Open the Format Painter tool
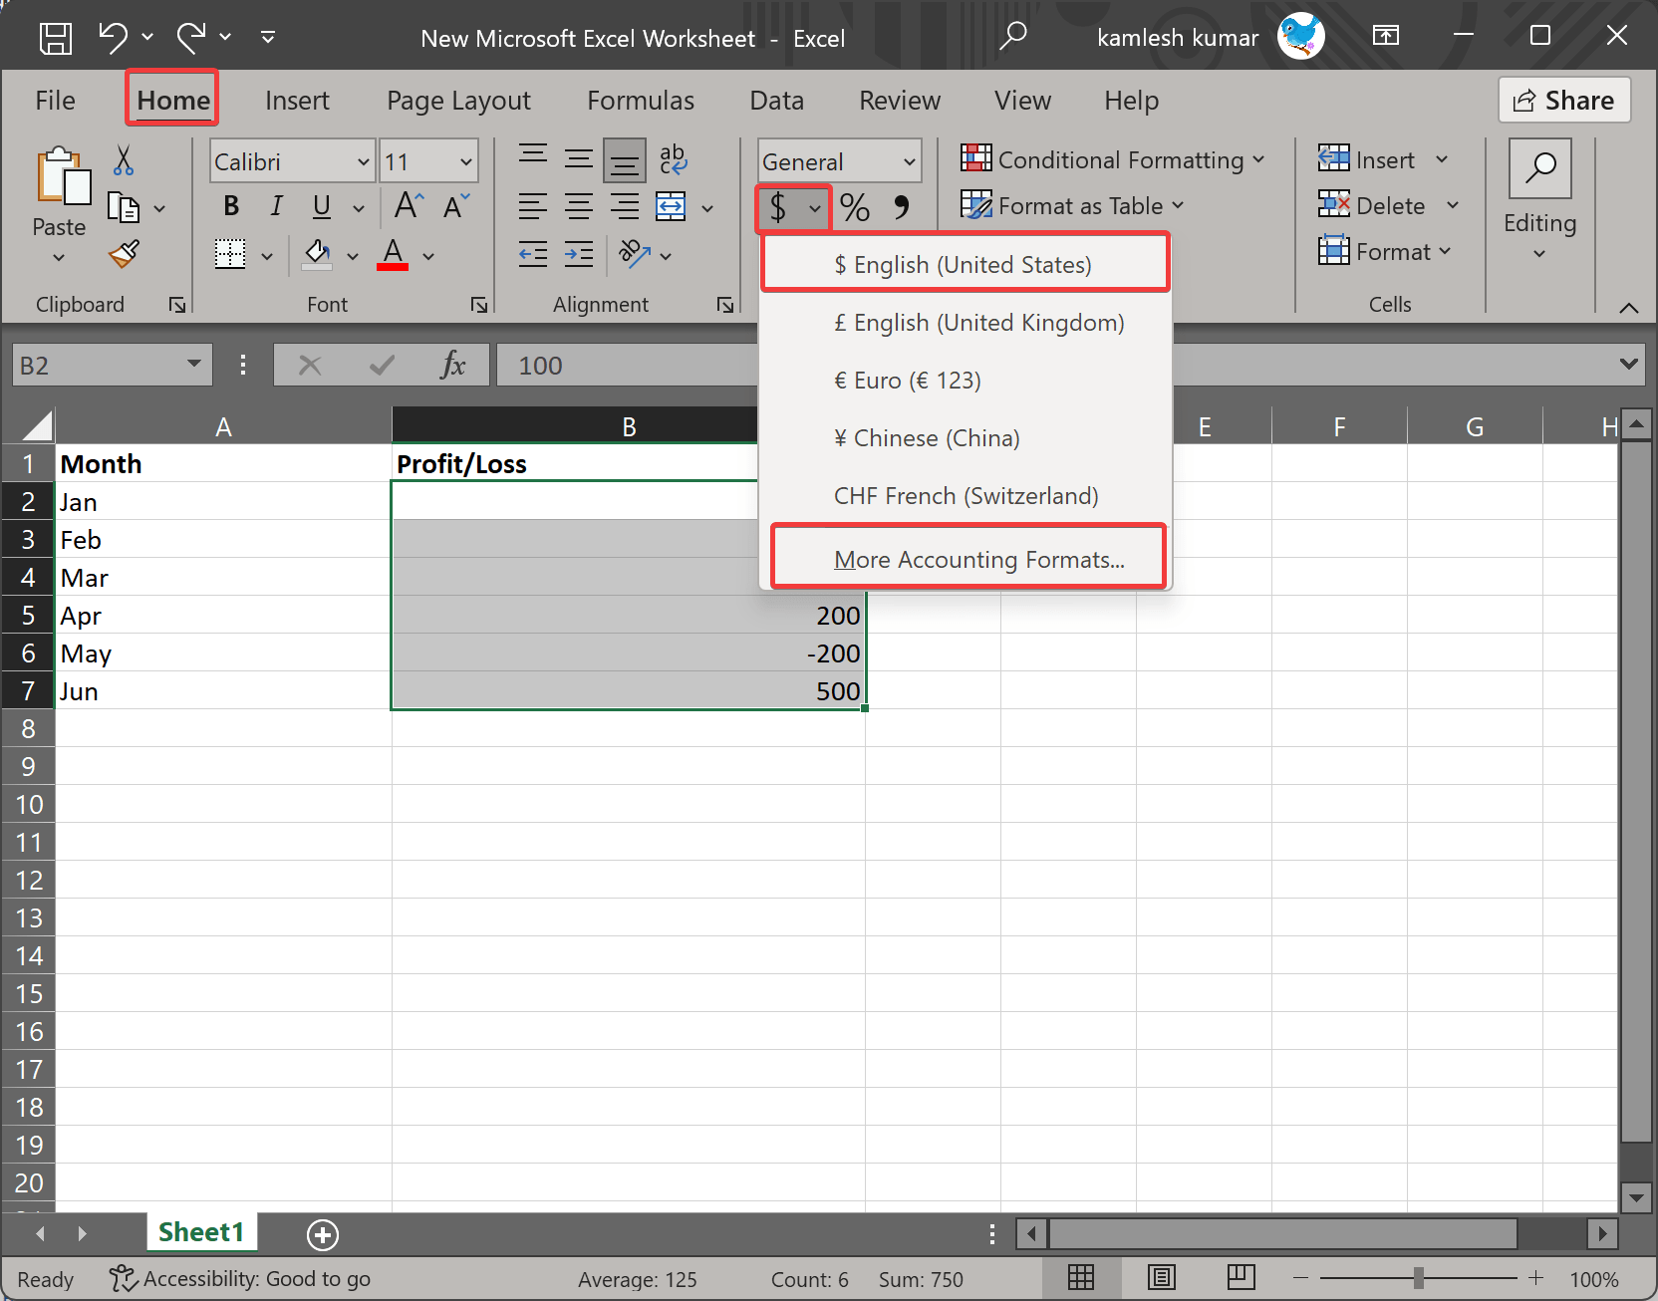This screenshot has width=1658, height=1301. (x=123, y=255)
